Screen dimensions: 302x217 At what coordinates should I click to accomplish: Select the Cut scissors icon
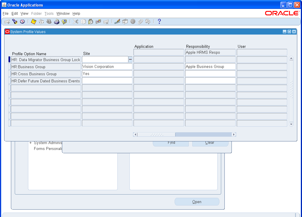[x=75, y=21]
